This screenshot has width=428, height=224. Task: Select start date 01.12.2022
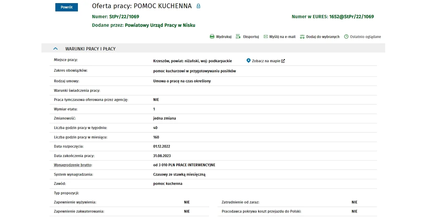coord(162,147)
